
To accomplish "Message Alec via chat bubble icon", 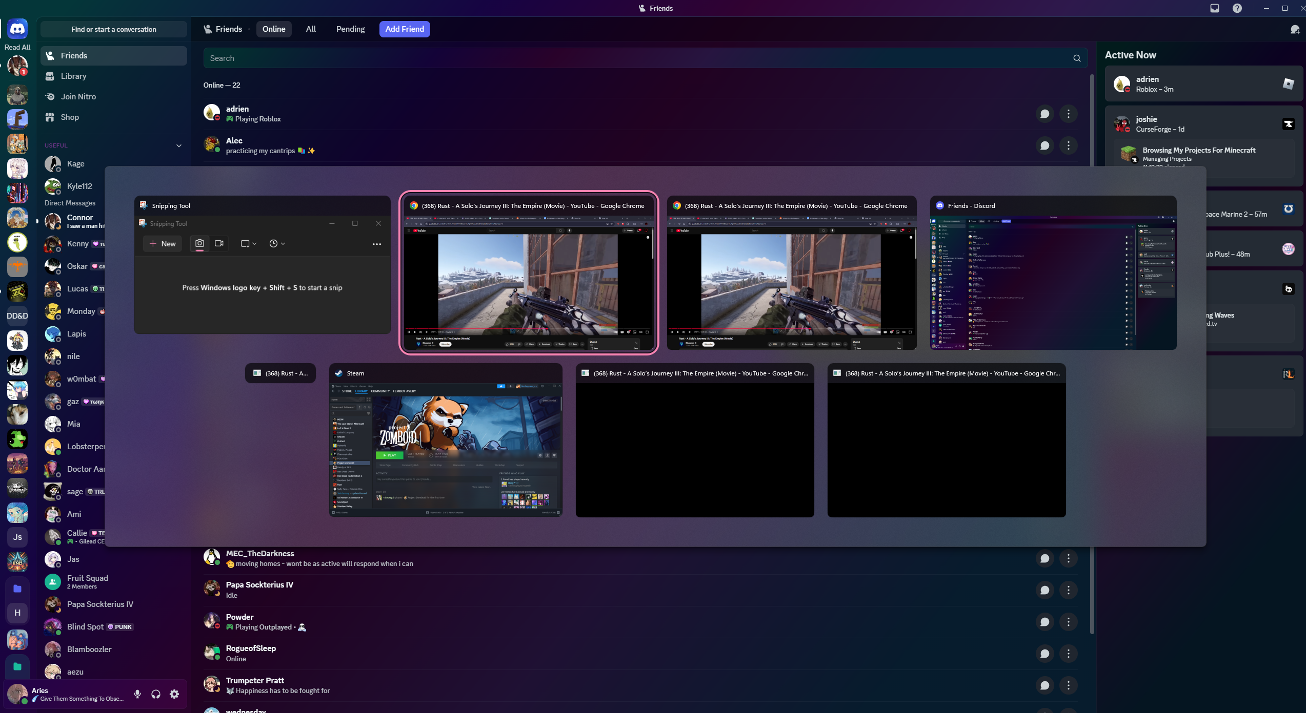I will pyautogui.click(x=1044, y=145).
